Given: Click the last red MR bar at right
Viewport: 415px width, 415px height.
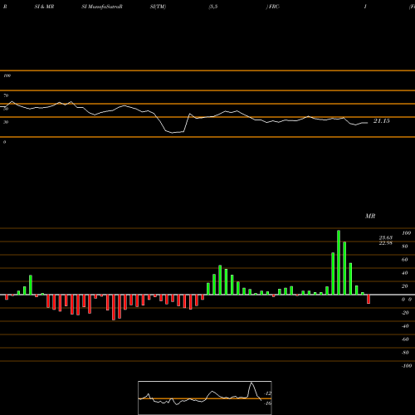Looking at the screenshot, I should 369,300.
